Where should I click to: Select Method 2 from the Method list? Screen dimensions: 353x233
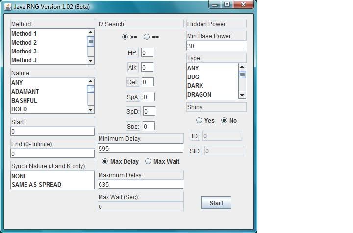pos(25,43)
